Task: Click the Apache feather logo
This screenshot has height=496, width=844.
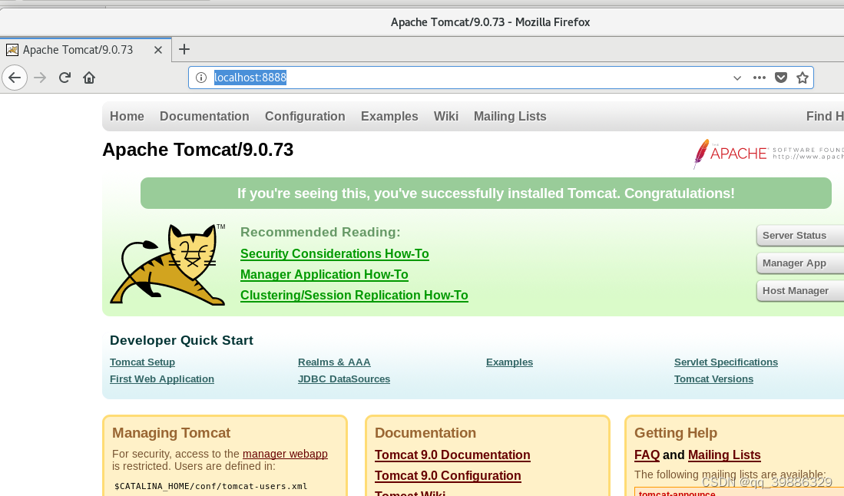Action: point(701,154)
